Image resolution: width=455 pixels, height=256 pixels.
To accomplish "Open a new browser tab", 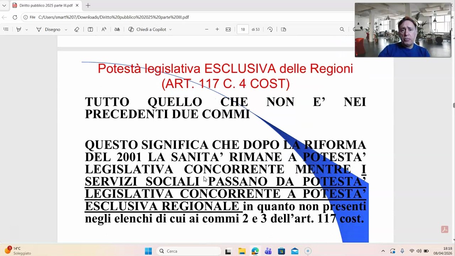I will pyautogui.click(x=88, y=5).
